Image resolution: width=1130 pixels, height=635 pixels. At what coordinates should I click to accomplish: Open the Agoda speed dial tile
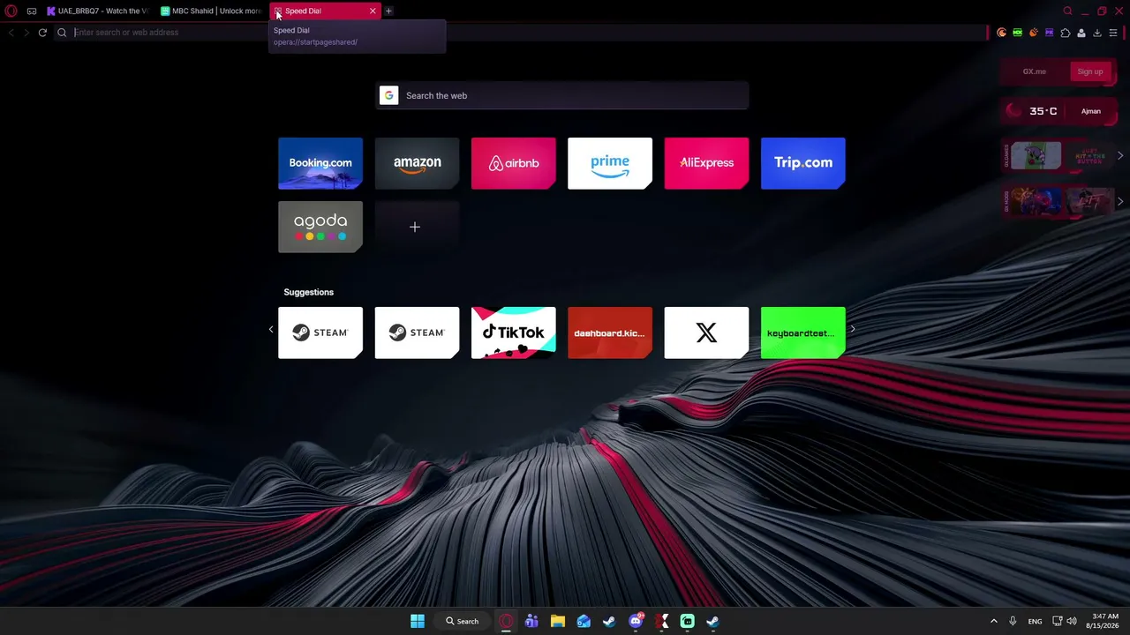click(x=320, y=227)
